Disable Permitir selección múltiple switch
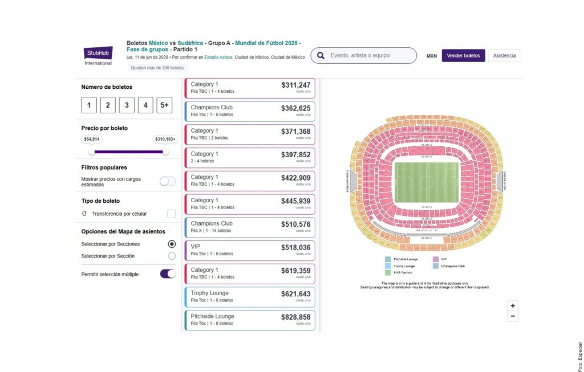584x372 pixels. click(168, 274)
